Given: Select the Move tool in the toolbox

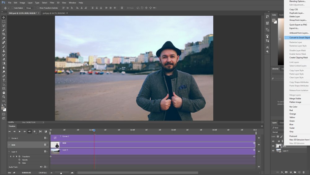Looking at the screenshot, I should 3,17.
